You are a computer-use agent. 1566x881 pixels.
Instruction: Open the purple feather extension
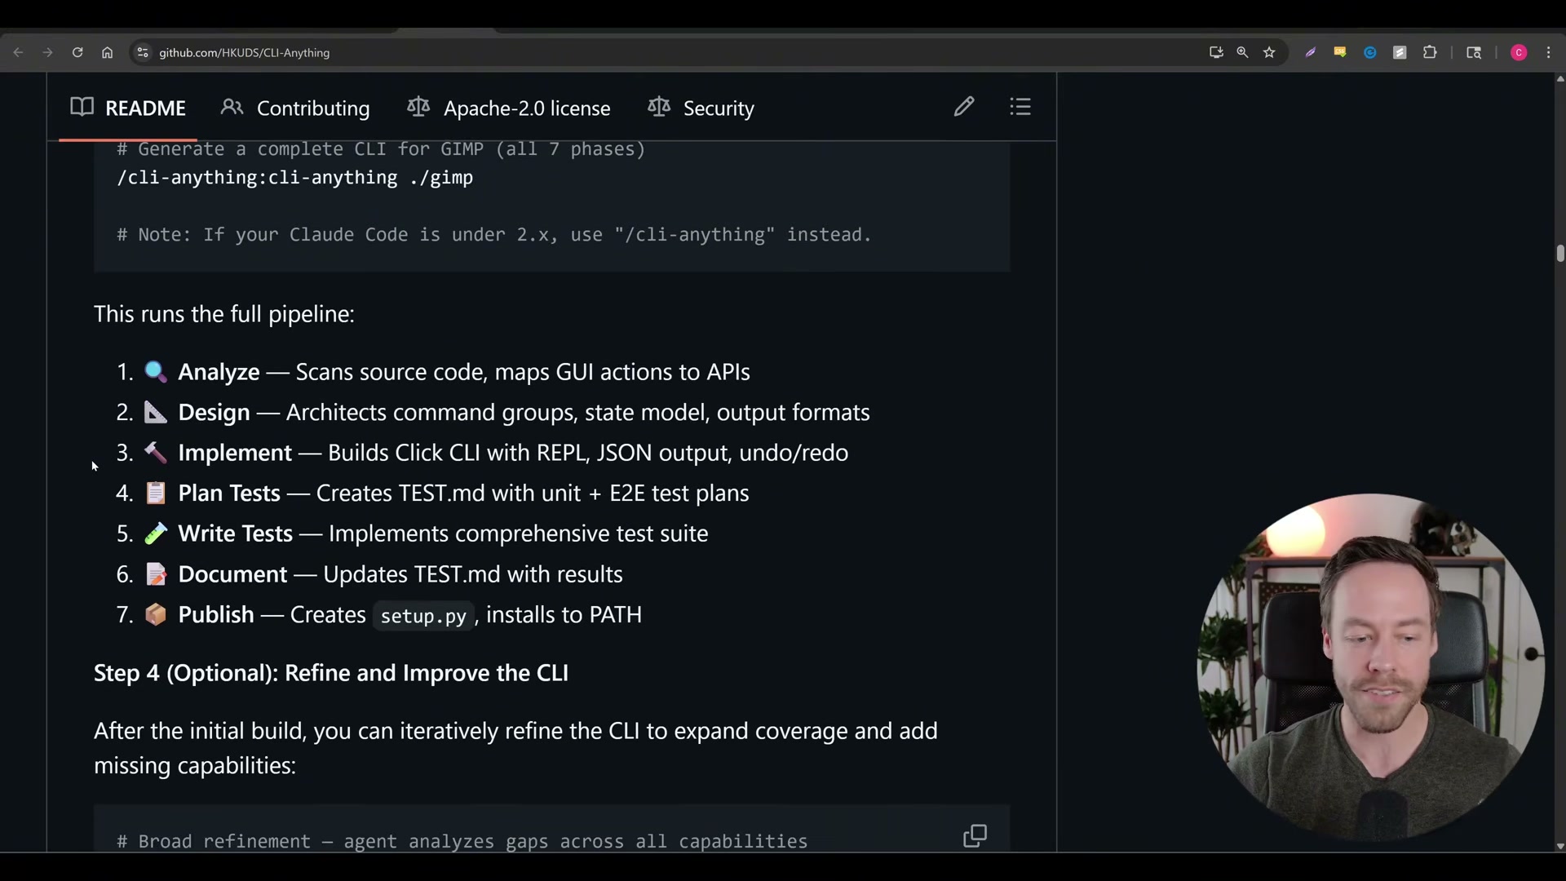click(x=1311, y=52)
